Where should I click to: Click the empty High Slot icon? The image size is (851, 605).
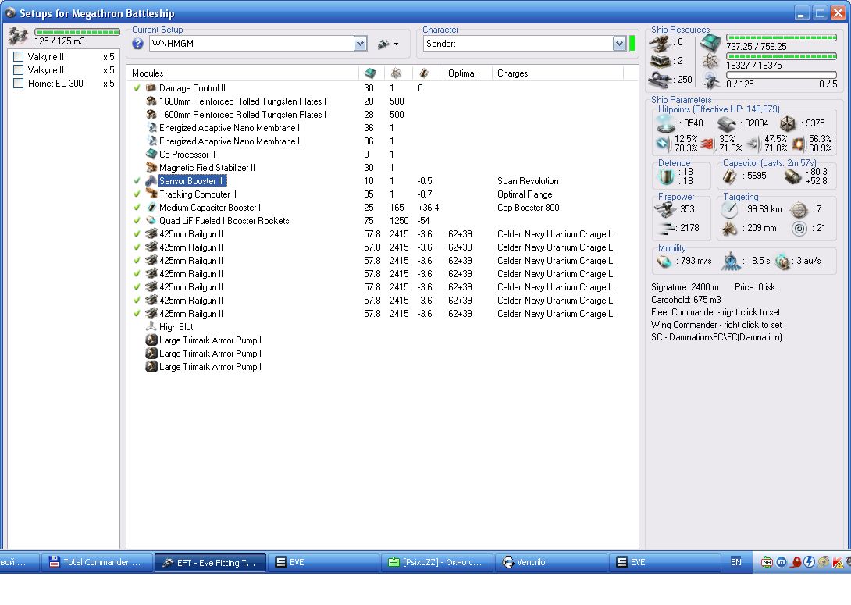151,326
